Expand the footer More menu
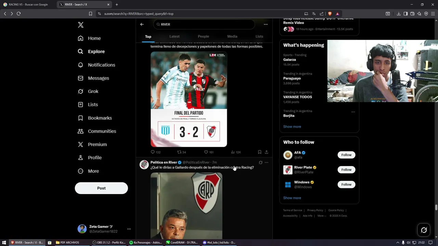This screenshot has width=438, height=246. tap(322, 216)
